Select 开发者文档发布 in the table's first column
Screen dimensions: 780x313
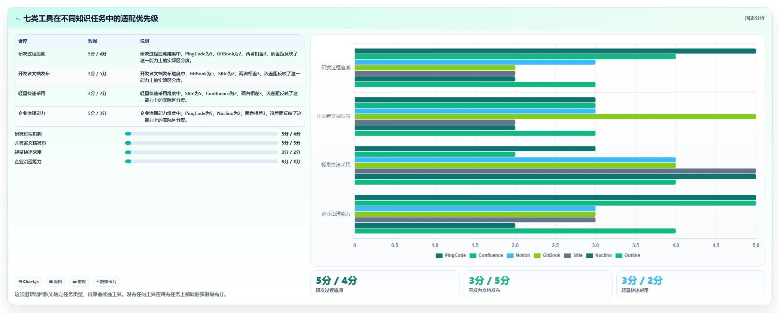click(x=34, y=74)
